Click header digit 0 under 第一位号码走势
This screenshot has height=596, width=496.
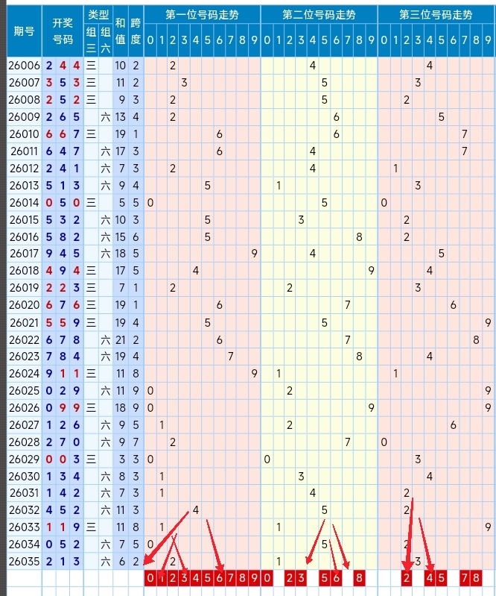(x=150, y=40)
